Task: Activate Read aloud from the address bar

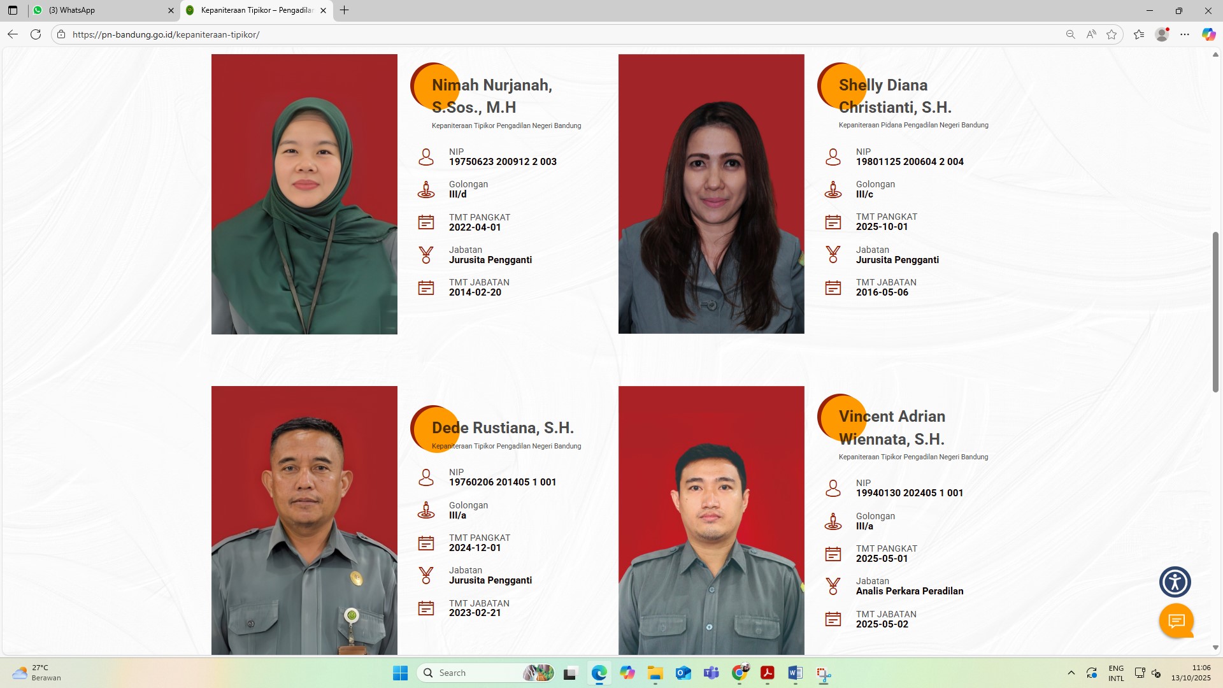Action: [1091, 34]
